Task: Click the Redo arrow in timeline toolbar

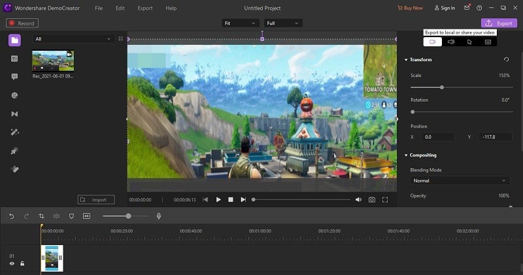Action: 26,216
